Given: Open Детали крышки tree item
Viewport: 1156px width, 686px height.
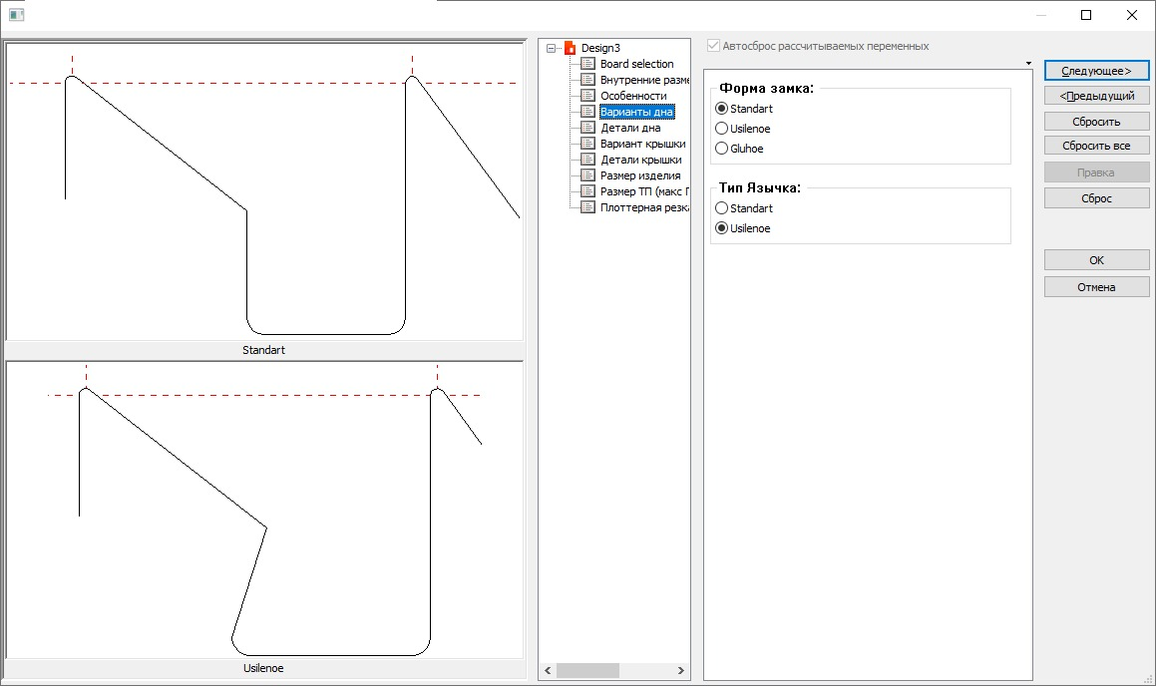Looking at the screenshot, I should (x=640, y=160).
